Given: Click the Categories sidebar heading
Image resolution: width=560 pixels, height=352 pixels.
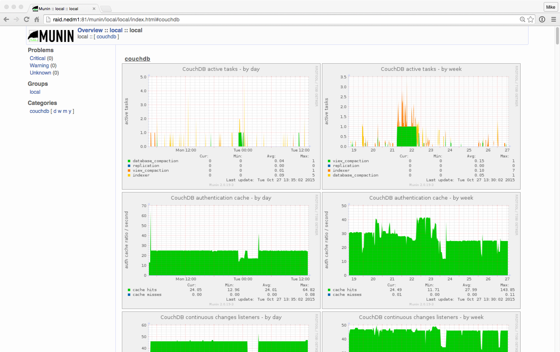Looking at the screenshot, I should (x=42, y=103).
